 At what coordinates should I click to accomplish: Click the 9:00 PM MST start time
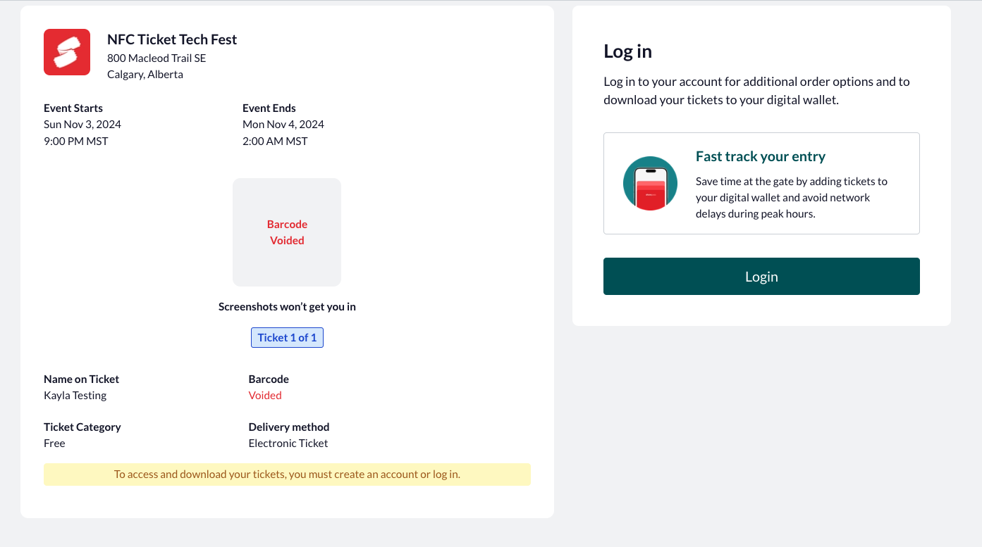coord(76,141)
